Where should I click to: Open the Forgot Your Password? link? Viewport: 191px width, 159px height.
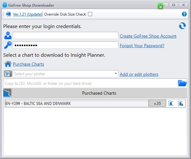142,46
